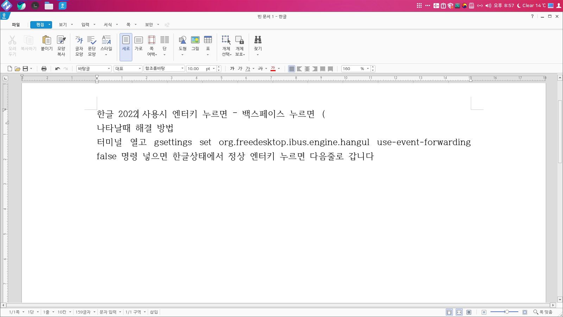Click the open file folder icon

pos(17,69)
